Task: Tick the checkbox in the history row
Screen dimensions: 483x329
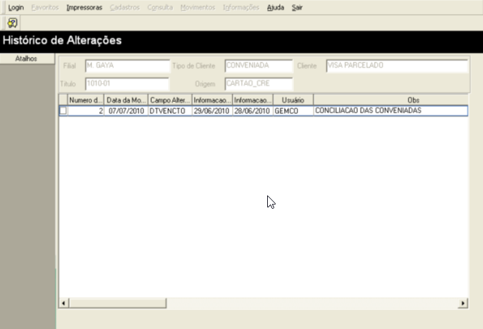Action: pyautogui.click(x=63, y=110)
